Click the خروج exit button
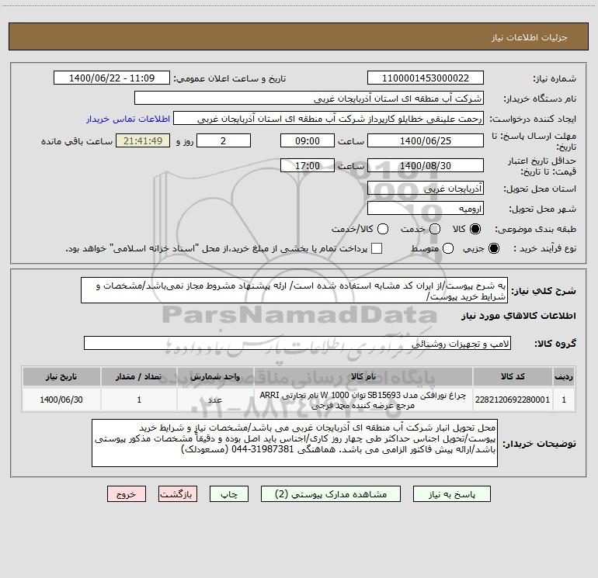The height and width of the screenshot is (578, 598). click(127, 494)
